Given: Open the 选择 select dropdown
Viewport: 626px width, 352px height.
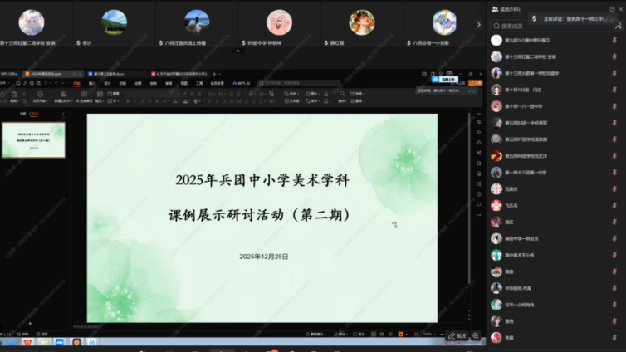Looking at the screenshot, I should (358, 94).
